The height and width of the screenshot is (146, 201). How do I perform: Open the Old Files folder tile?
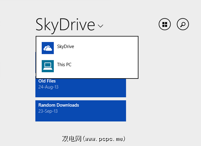(x=81, y=88)
